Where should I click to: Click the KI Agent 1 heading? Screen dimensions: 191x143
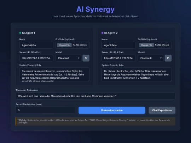[x=28, y=33]
